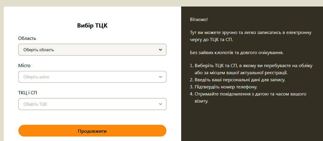This screenshot has width=323, height=141.
Task: Open the "Оберіть область" dropdown
Action: click(92, 50)
